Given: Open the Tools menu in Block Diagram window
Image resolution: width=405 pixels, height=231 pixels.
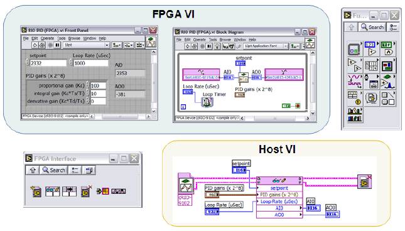Looking at the screenshot, I should pos(213,40).
